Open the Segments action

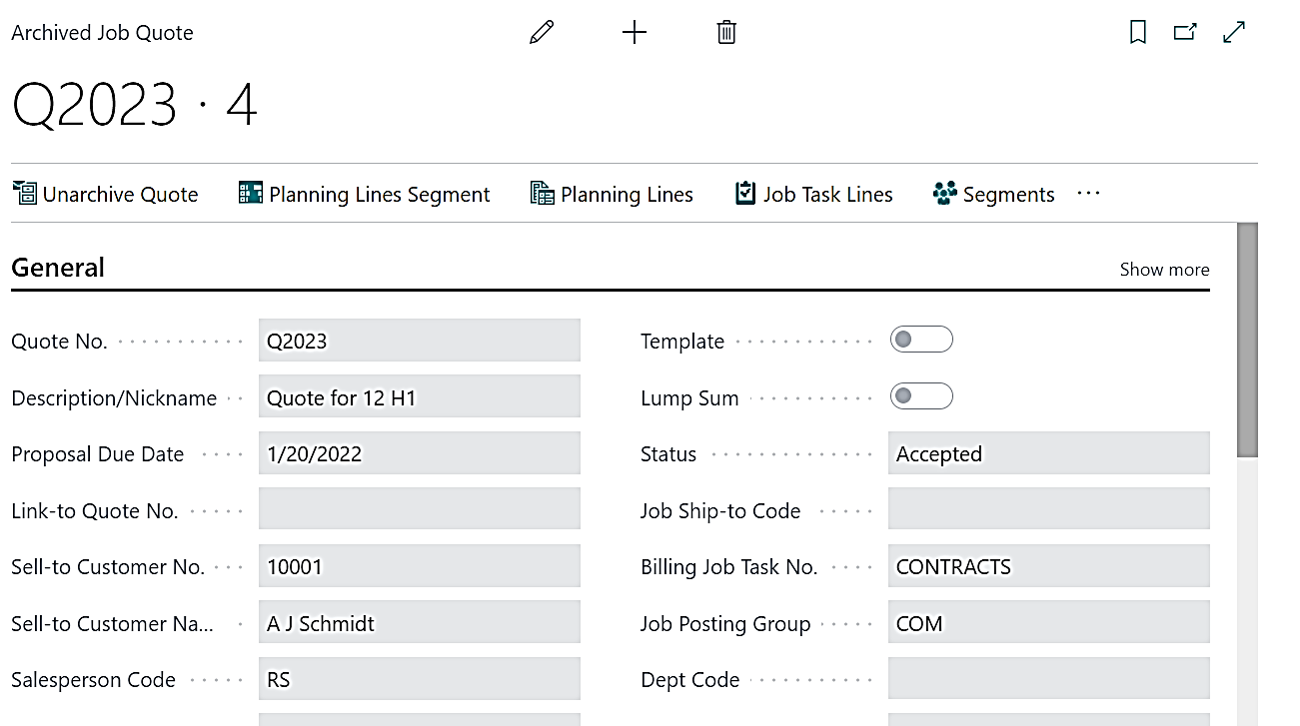[x=993, y=194]
